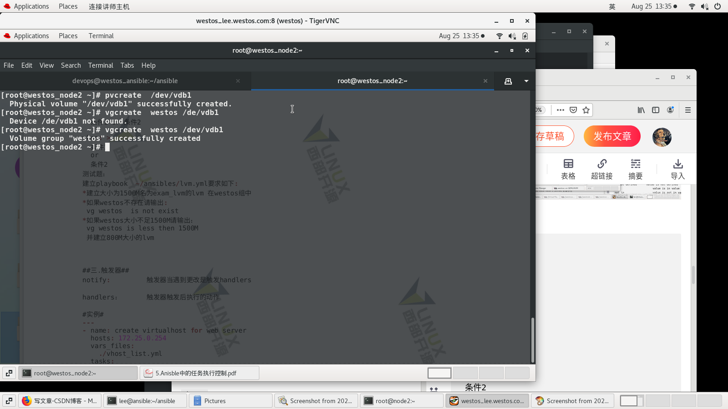Image resolution: width=728 pixels, height=409 pixels.
Task: Click the CSDN user avatar
Action: pos(662,137)
